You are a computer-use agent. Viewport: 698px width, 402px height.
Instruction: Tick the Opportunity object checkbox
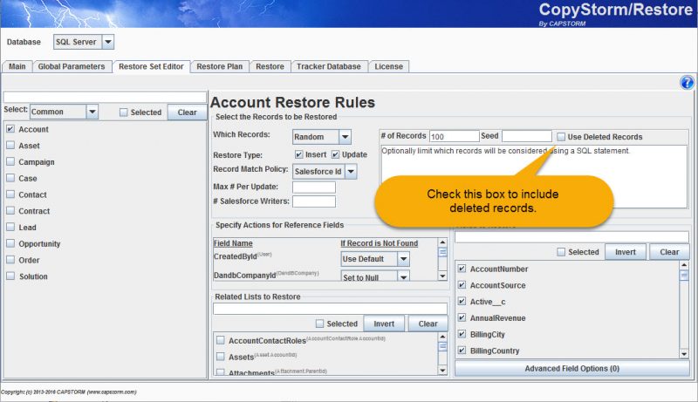10,243
